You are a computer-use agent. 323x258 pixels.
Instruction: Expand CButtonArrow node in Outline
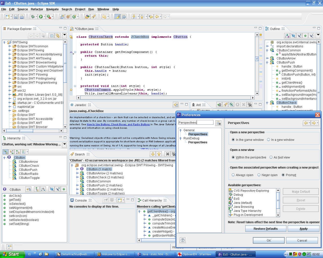267,58
